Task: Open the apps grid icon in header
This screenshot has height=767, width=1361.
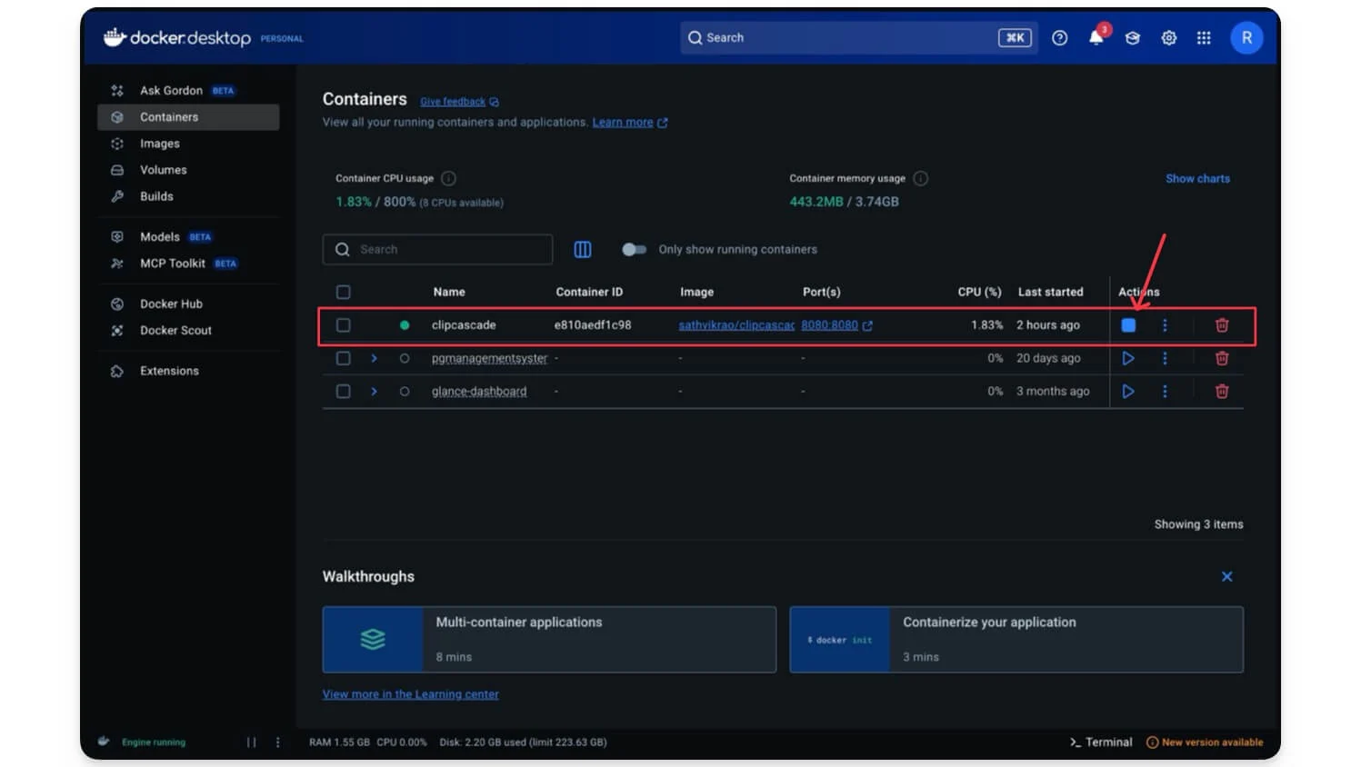Action: point(1204,38)
